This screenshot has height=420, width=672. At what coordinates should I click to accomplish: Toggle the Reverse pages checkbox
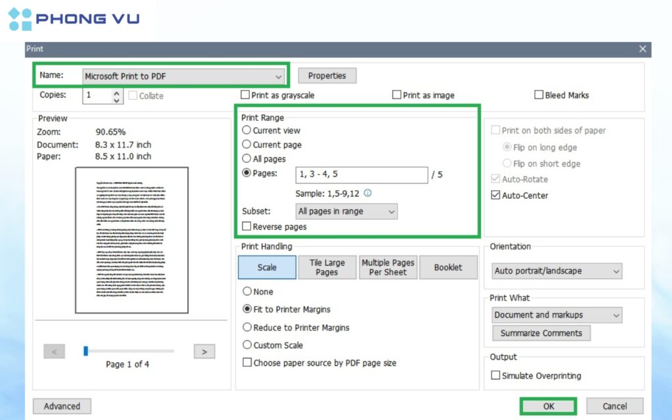coord(247,226)
